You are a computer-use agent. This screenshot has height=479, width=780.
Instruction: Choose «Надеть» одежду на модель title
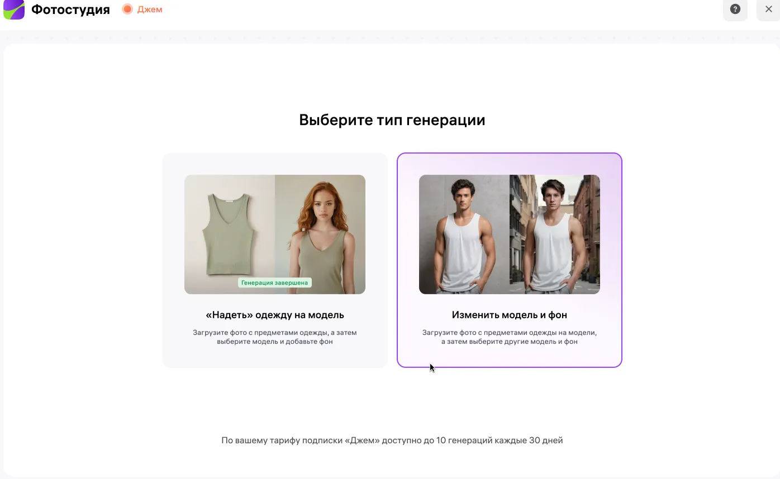tap(275, 315)
